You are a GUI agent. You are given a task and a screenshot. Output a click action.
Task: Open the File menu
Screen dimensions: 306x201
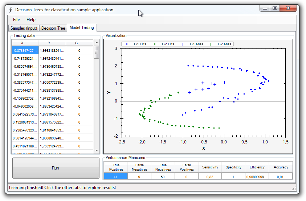tap(16, 20)
